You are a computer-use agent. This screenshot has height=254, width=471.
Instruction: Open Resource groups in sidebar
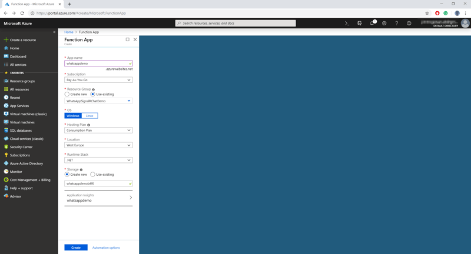click(x=22, y=81)
